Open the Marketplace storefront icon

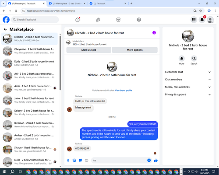point(118,20)
